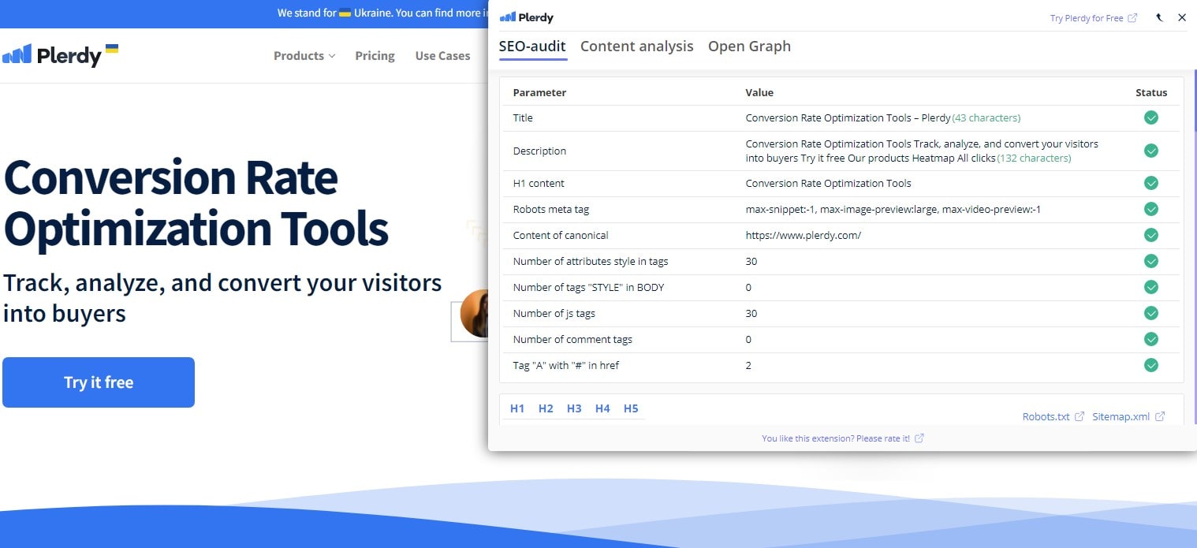Select the H3 headings tab

click(x=574, y=408)
